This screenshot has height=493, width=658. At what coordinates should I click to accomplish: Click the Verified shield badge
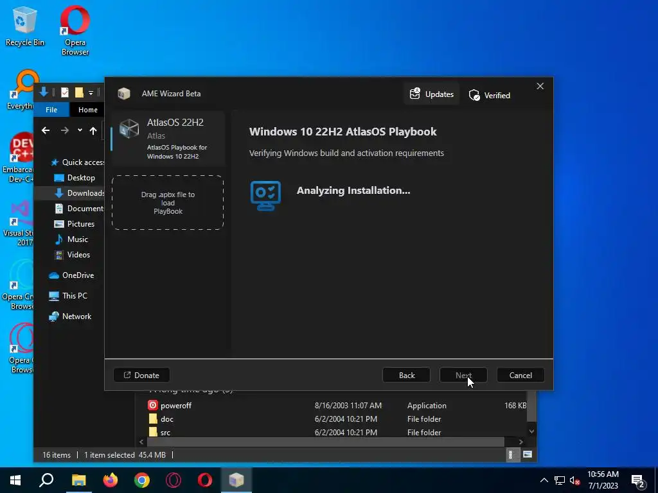pyautogui.click(x=489, y=95)
